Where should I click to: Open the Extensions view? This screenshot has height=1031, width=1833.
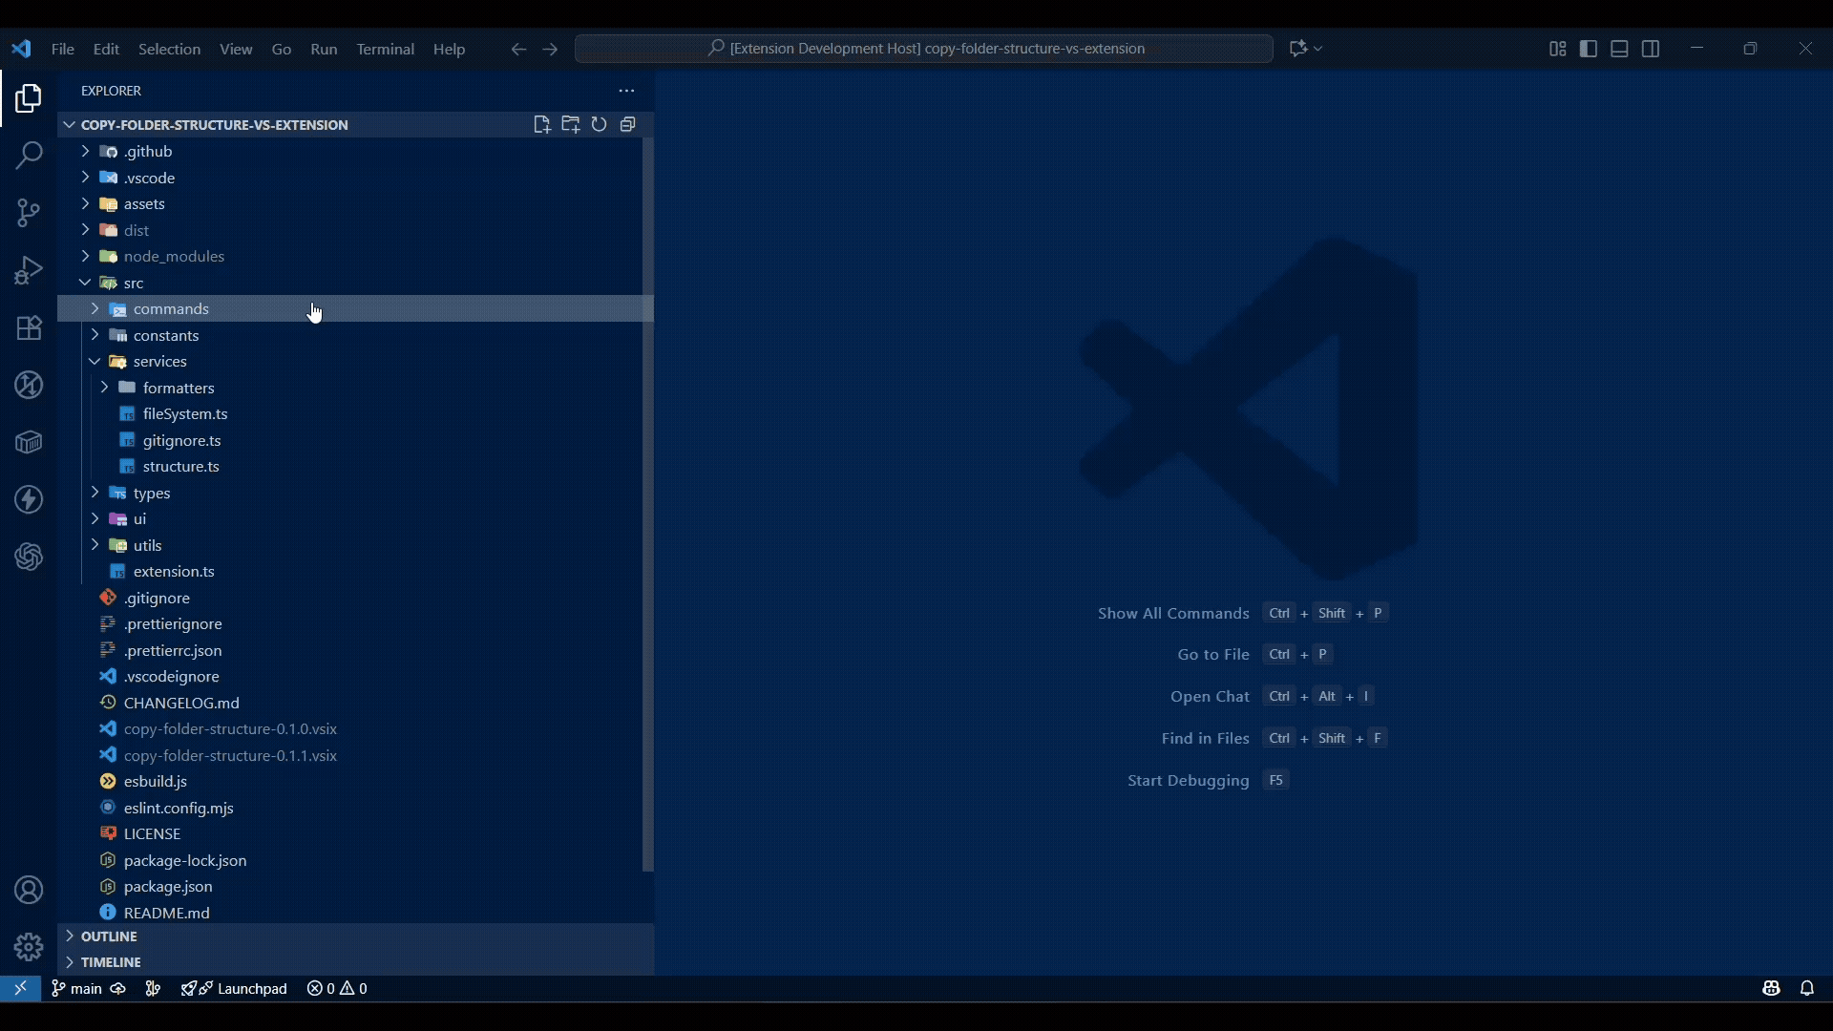click(x=29, y=327)
